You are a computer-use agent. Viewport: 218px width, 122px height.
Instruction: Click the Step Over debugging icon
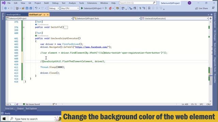135,8
